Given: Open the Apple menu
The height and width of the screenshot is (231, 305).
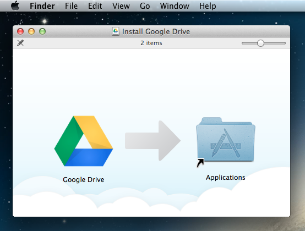Looking at the screenshot, I should (15, 5).
